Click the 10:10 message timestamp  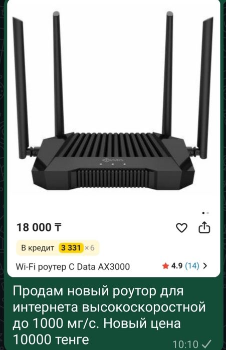click(x=185, y=344)
